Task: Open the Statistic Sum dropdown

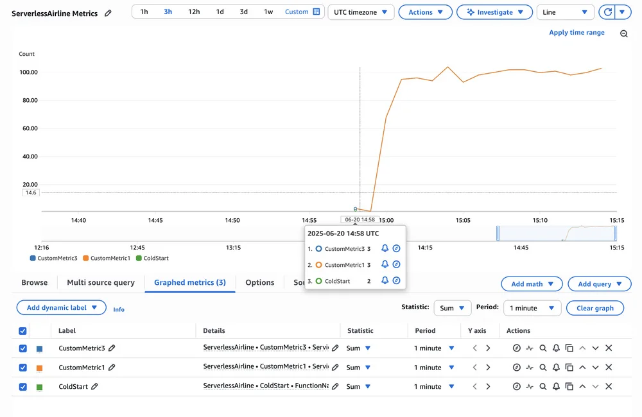Action: click(x=452, y=308)
